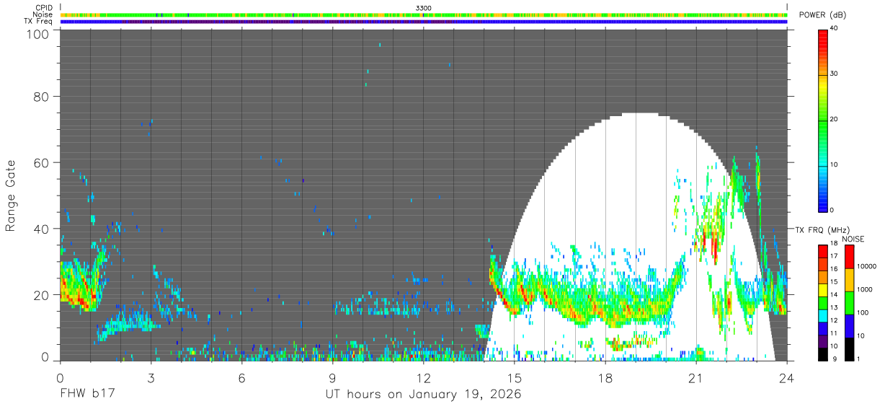Click noise scale label 10000
Screen dimensions: 885x409
[x=866, y=266]
